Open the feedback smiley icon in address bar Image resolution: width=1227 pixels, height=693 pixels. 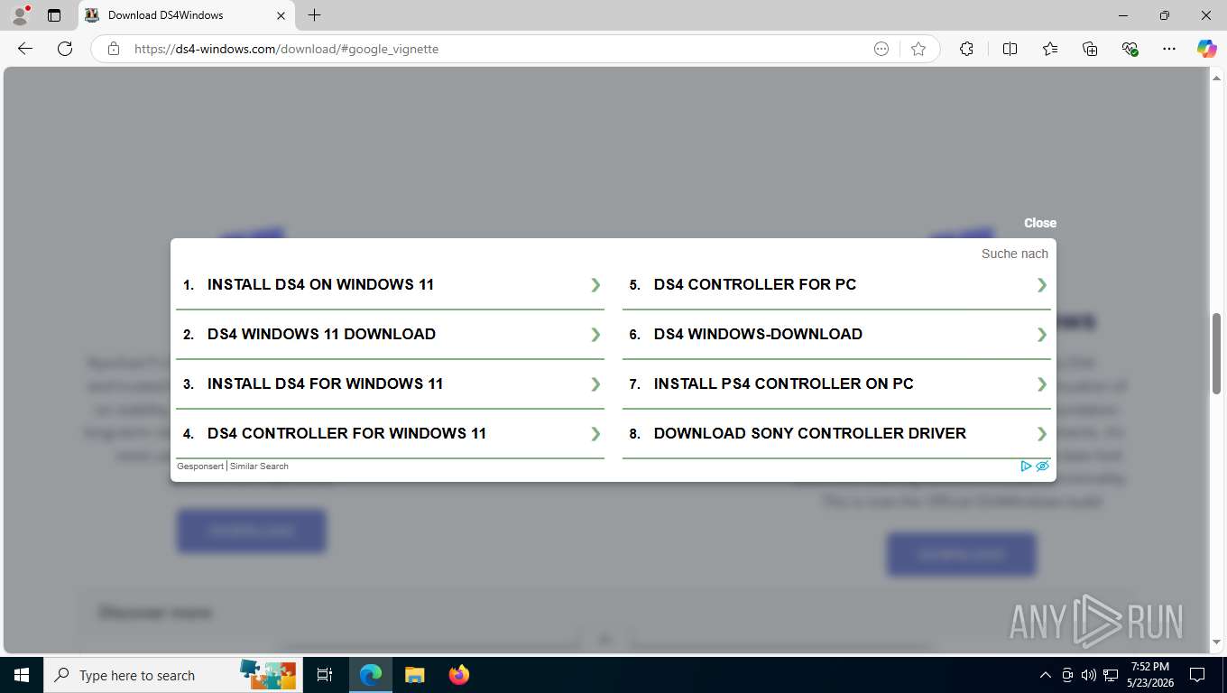coord(881,49)
